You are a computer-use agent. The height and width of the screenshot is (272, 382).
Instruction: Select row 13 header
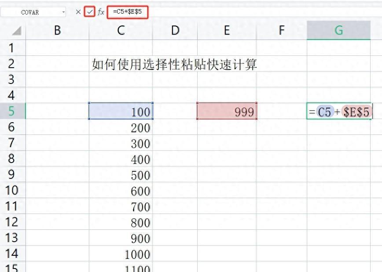point(13,237)
